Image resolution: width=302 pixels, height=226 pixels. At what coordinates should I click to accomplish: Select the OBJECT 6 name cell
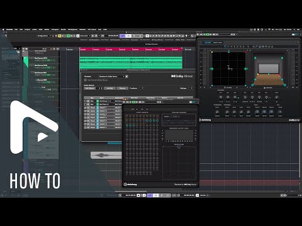click(106, 124)
